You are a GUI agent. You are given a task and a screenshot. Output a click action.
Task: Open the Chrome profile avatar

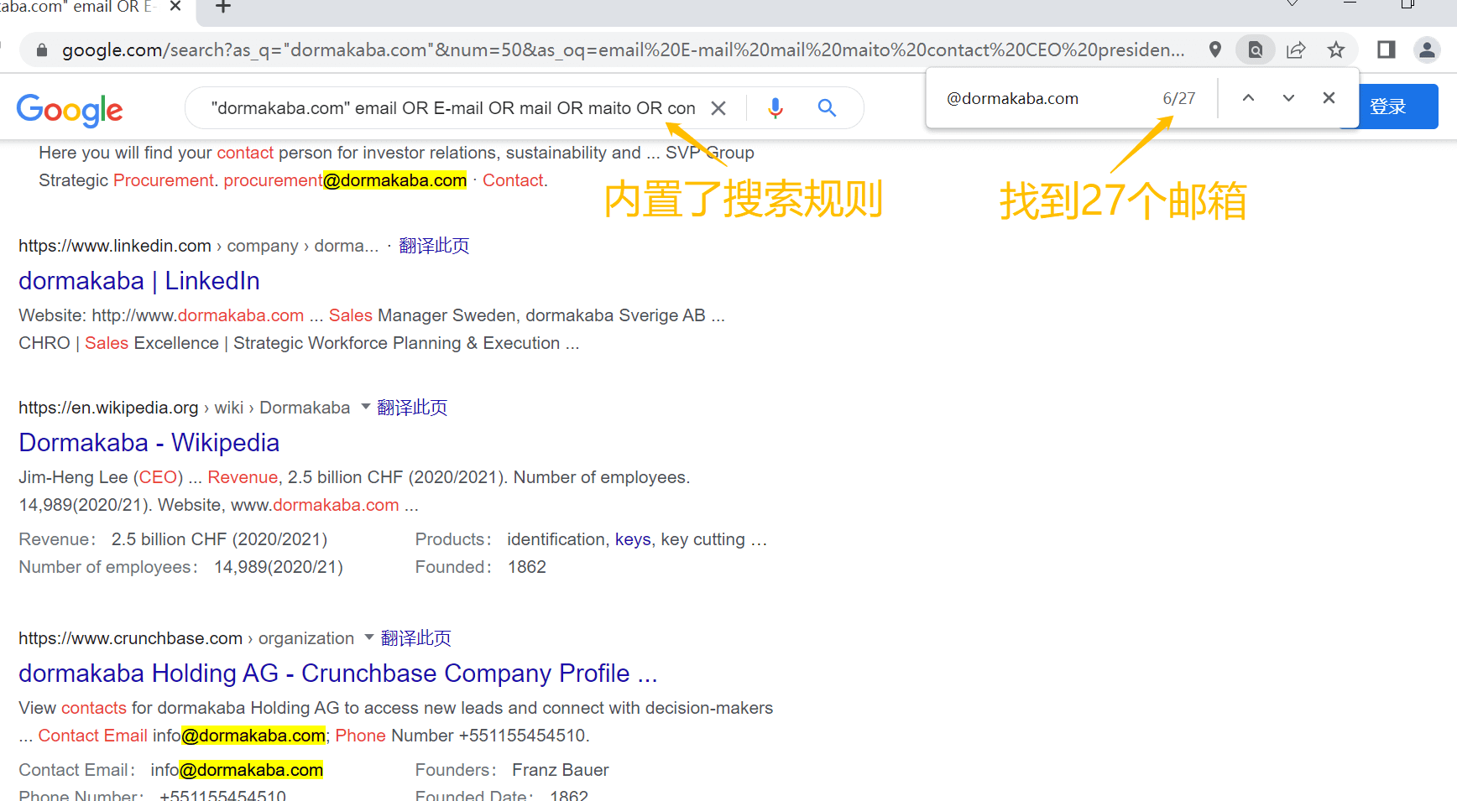1427,49
